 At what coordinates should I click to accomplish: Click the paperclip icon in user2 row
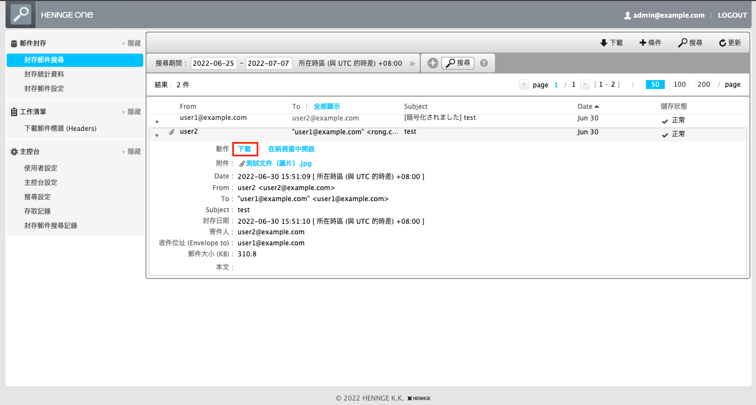171,132
